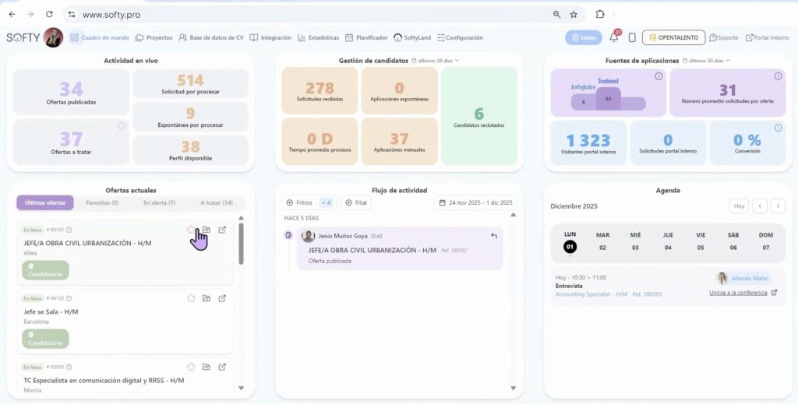Viewport: 798px width, 404px height.
Task: Click the reply arrow on Jesús Muñoz activity
Action: [493, 236]
